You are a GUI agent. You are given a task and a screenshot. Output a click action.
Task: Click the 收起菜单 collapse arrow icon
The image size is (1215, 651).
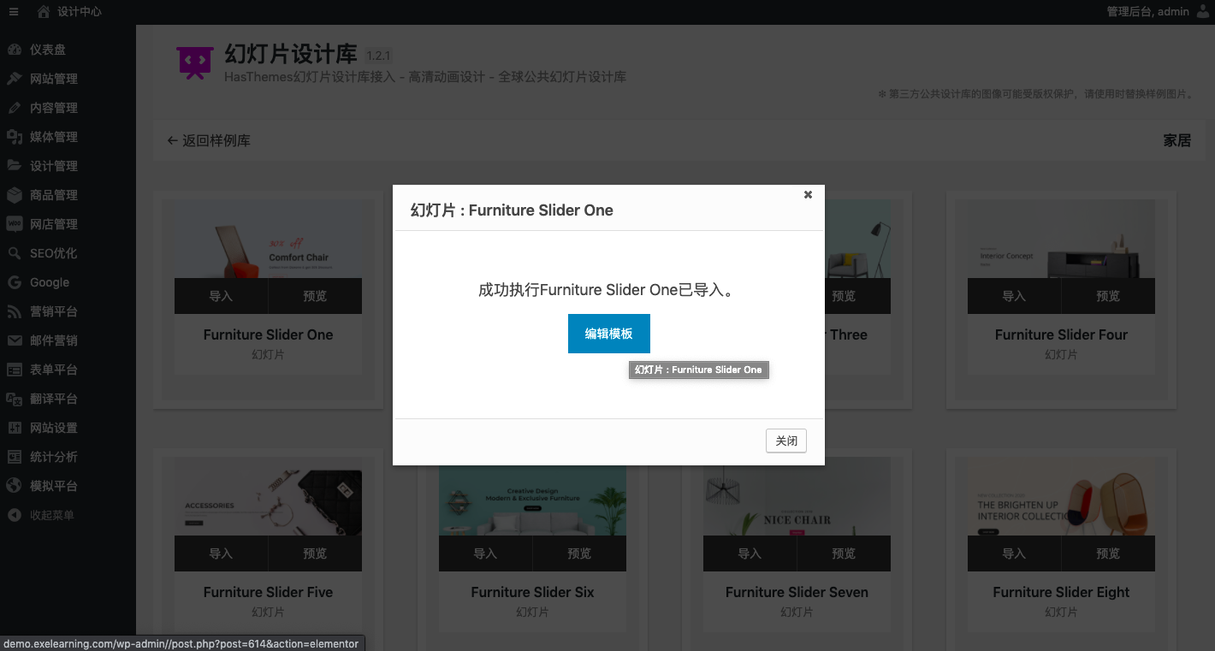[x=15, y=515]
